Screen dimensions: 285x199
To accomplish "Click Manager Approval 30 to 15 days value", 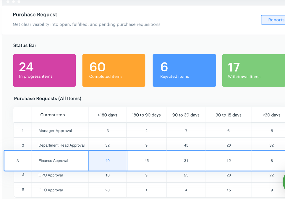I will (229, 131).
